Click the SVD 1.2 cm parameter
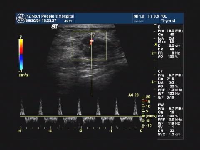200x150 pixels. (169, 135)
